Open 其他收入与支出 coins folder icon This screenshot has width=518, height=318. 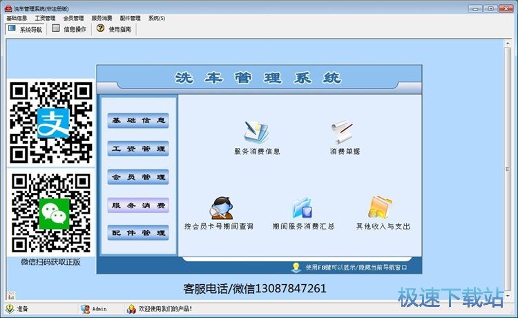(x=380, y=207)
